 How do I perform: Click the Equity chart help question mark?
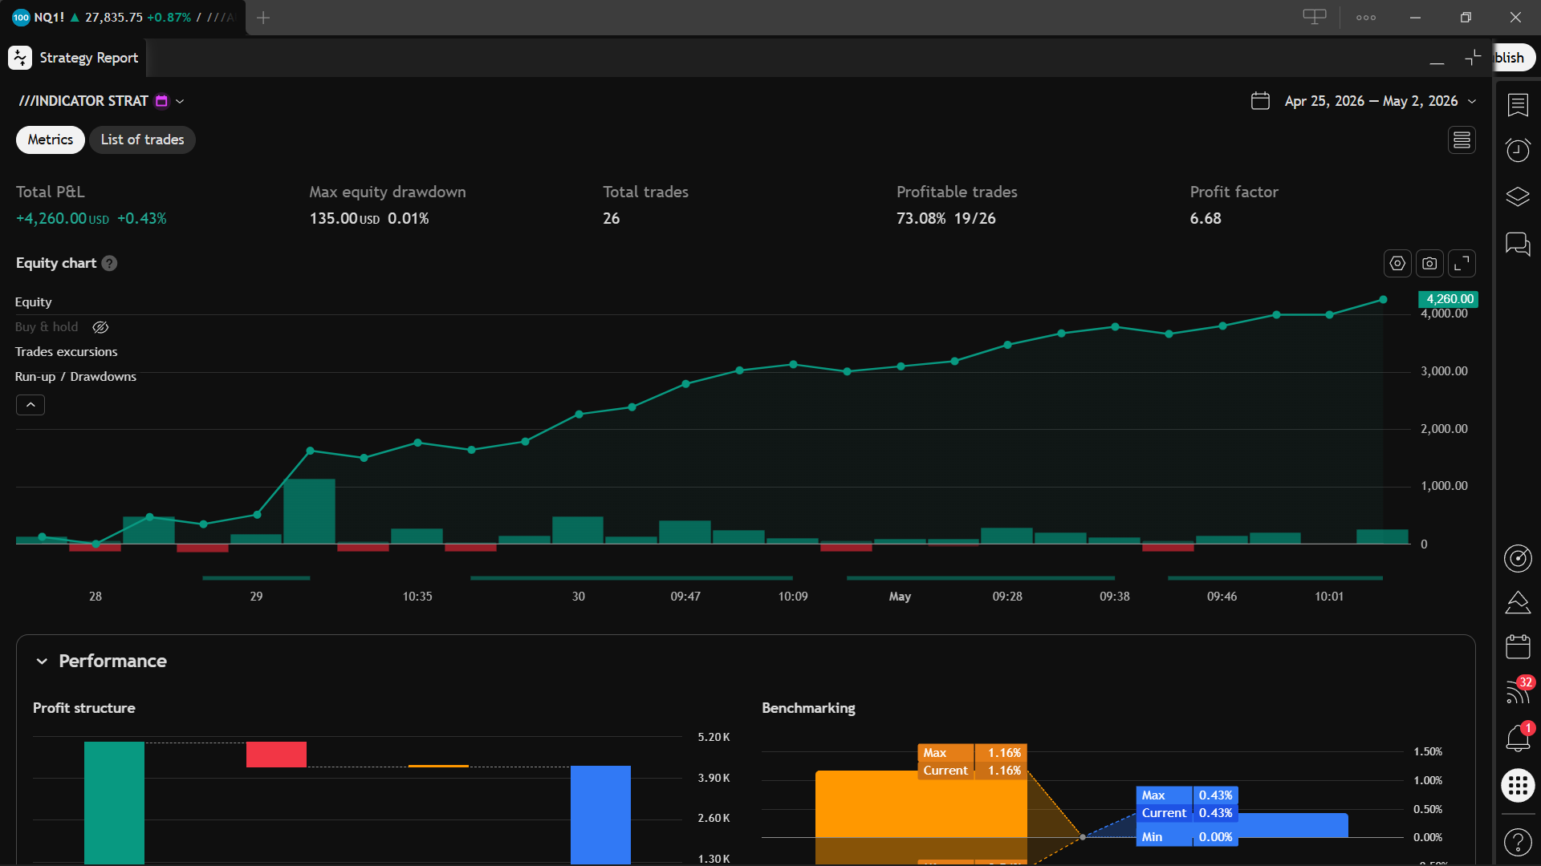(110, 263)
